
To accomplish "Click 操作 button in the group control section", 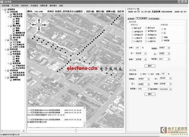I will pyautogui.click(x=150, y=66).
